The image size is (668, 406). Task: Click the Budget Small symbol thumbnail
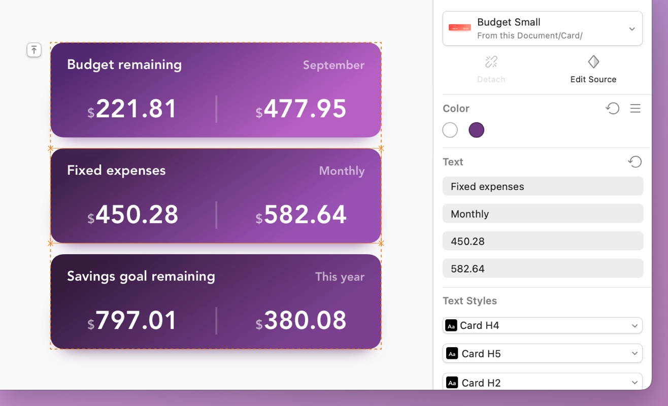[x=460, y=28]
